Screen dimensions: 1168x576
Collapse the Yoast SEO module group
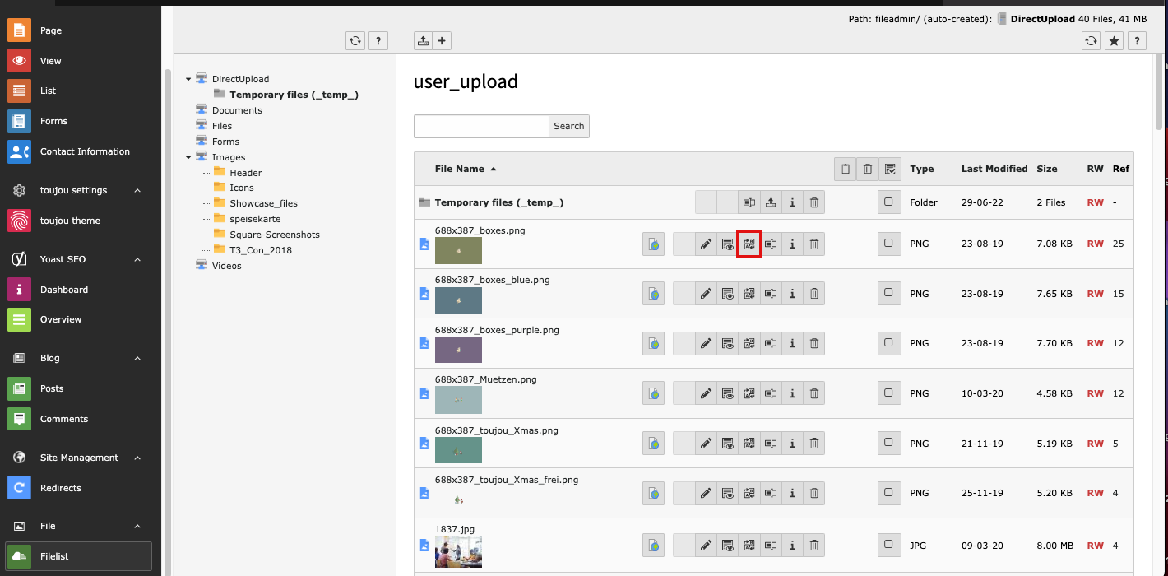pos(137,259)
